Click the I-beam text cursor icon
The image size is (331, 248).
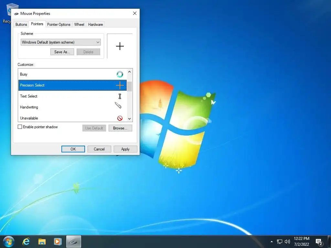click(120, 96)
